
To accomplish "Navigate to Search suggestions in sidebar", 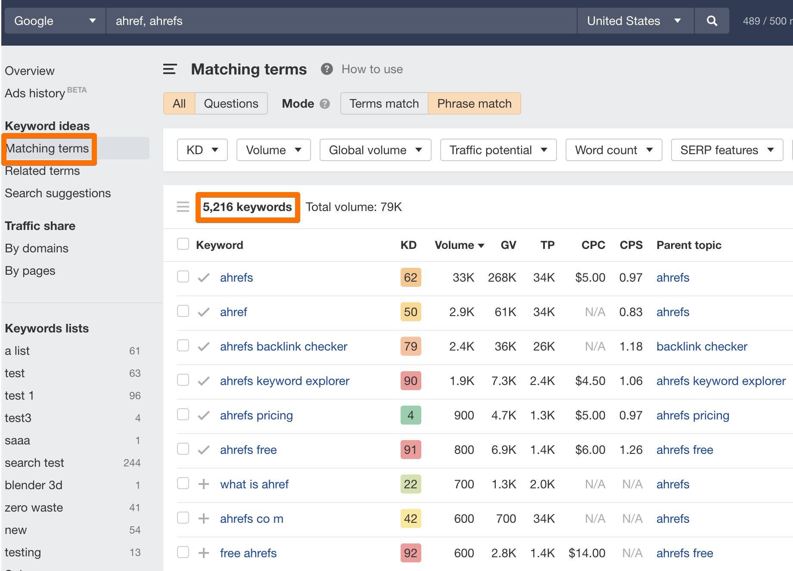I will (58, 193).
